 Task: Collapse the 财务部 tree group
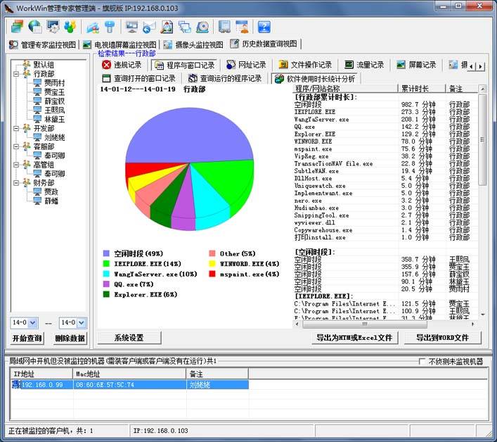coord(16,183)
